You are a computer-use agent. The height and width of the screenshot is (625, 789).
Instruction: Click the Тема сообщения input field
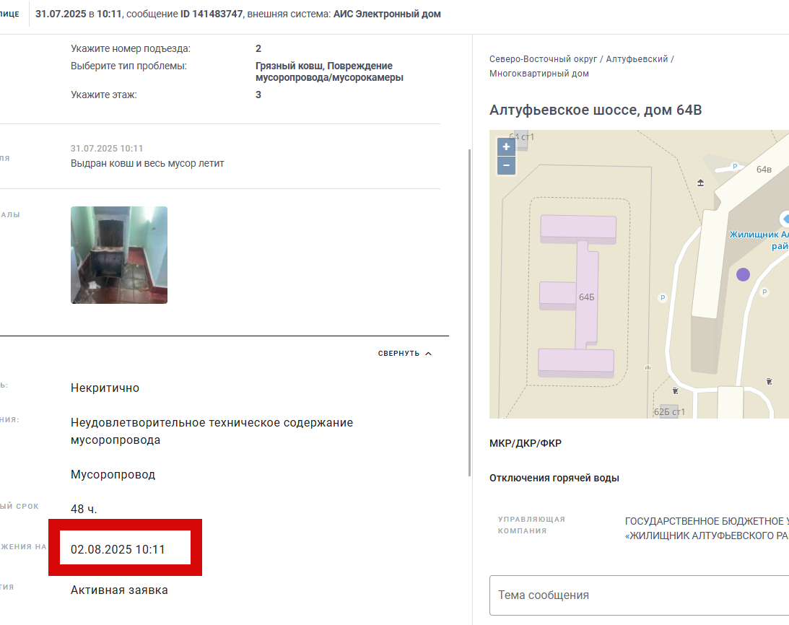point(639,595)
